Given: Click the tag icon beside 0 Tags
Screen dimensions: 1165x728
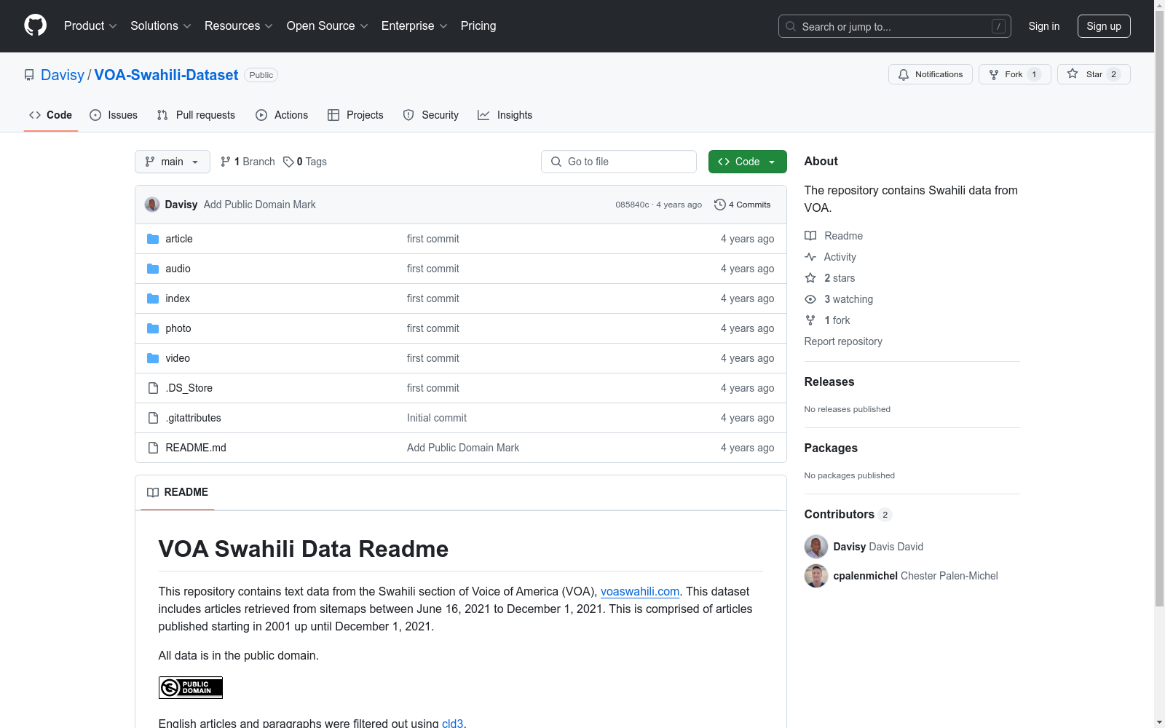Looking at the screenshot, I should (x=288, y=162).
